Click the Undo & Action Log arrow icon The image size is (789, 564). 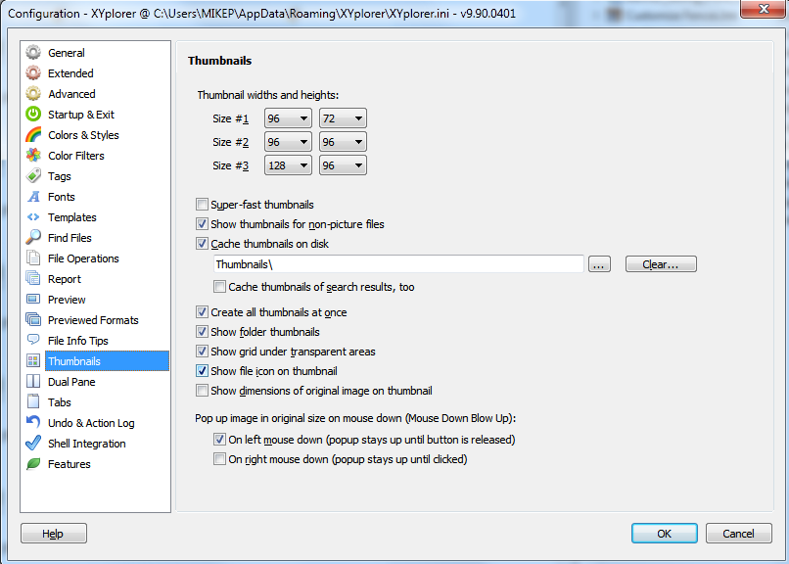(33, 423)
